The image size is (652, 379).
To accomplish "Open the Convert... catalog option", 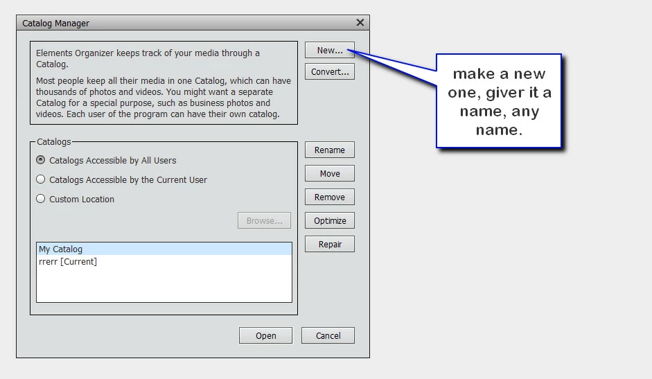I will pyautogui.click(x=330, y=71).
